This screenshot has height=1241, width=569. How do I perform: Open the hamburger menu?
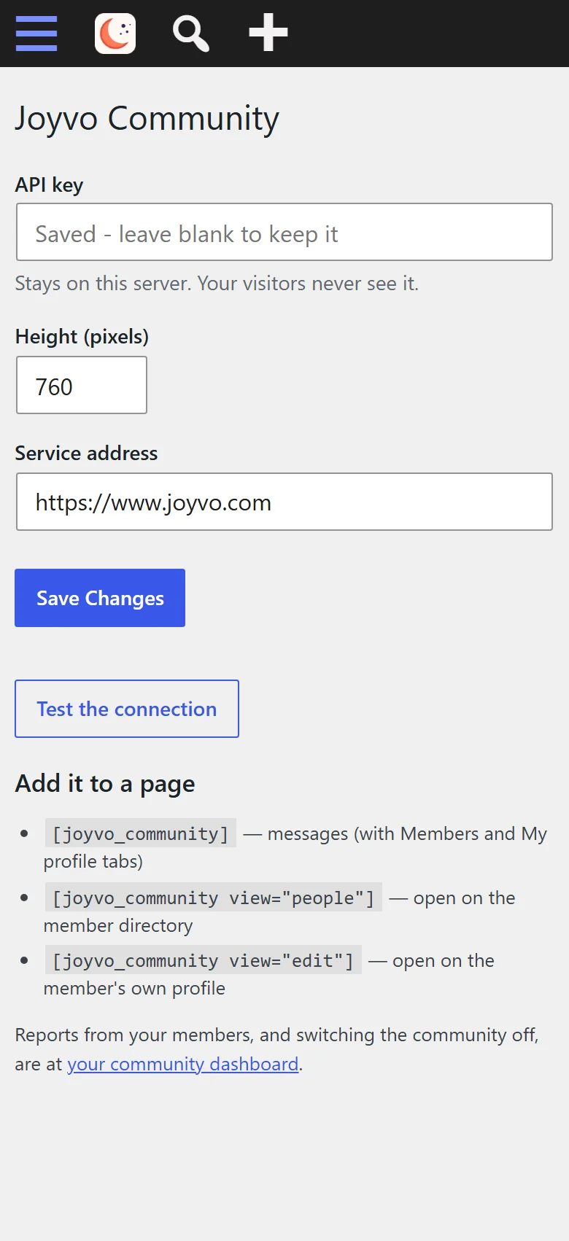tap(36, 34)
